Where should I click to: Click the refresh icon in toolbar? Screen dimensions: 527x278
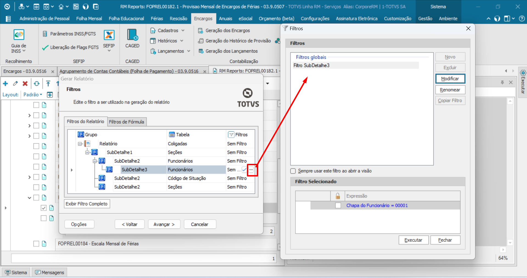(x=37, y=84)
